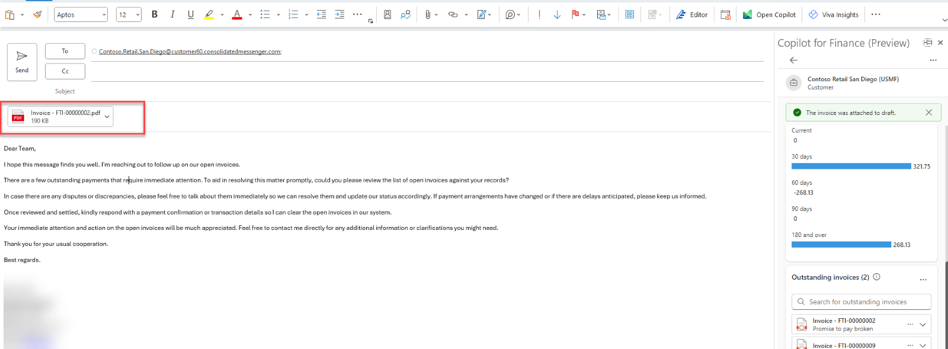Image resolution: width=948 pixels, height=349 pixels.
Task: Open the highlight color dropdown arrow
Action: (x=222, y=15)
